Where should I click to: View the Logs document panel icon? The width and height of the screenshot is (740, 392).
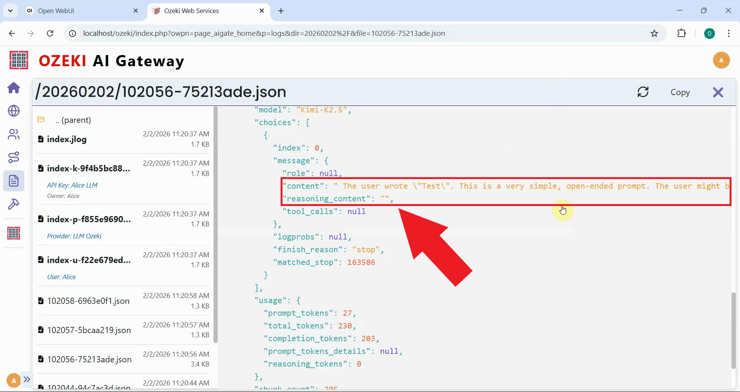pos(14,181)
